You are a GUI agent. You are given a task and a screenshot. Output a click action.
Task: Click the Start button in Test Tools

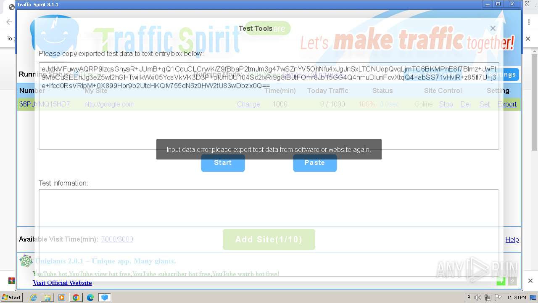(223, 163)
